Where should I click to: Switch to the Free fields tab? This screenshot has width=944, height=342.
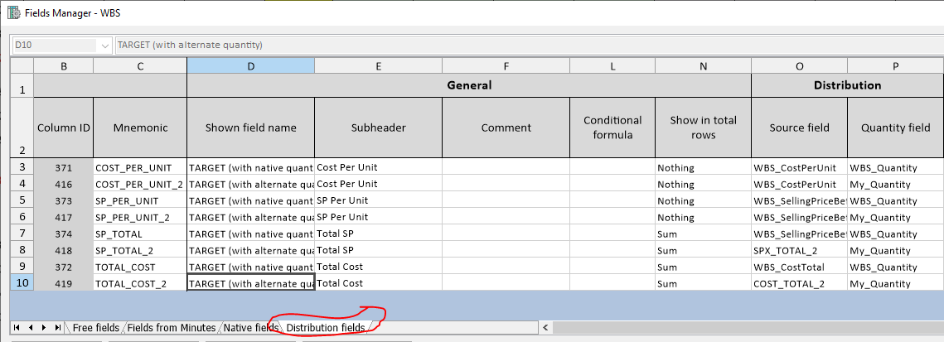(95, 328)
